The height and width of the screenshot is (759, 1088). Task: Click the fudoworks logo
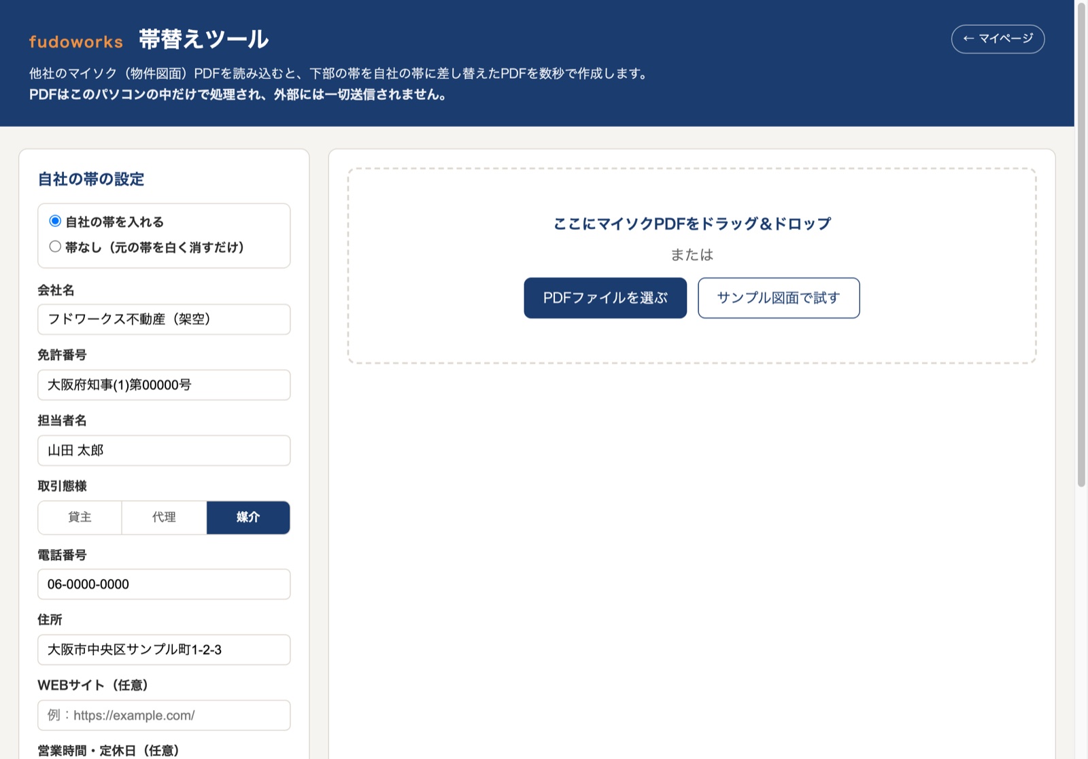(x=75, y=41)
